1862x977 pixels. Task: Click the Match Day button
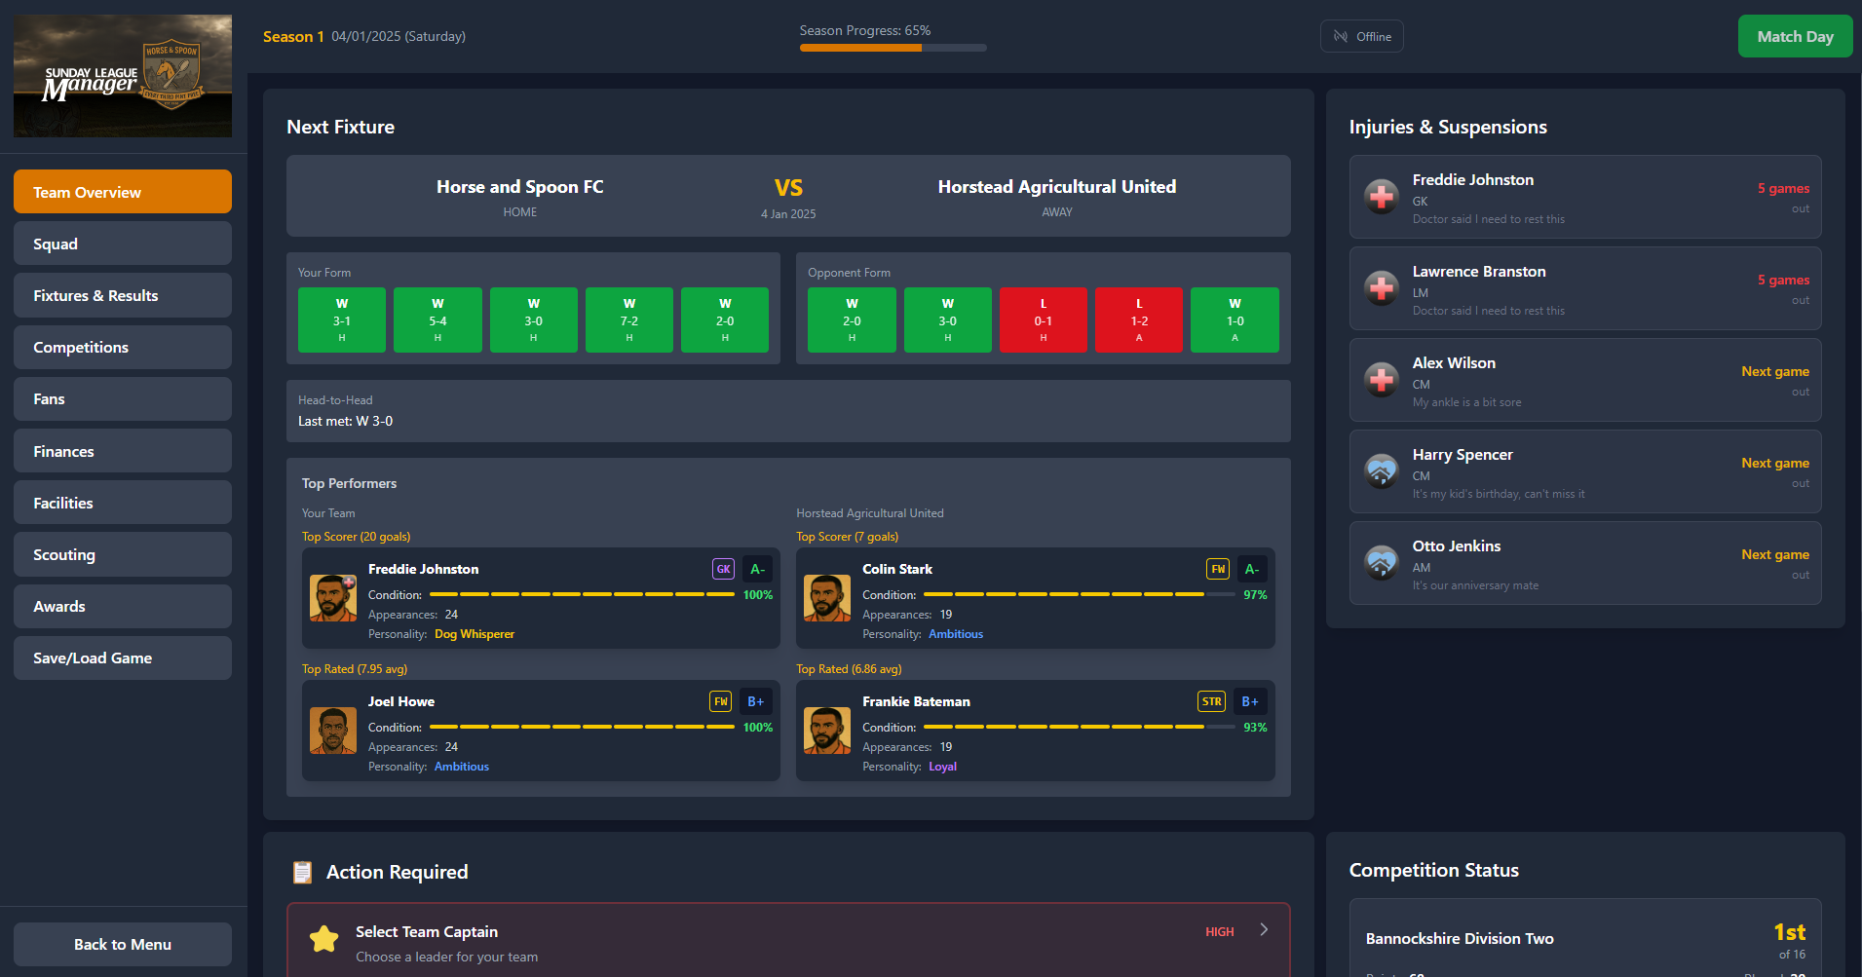[1795, 36]
